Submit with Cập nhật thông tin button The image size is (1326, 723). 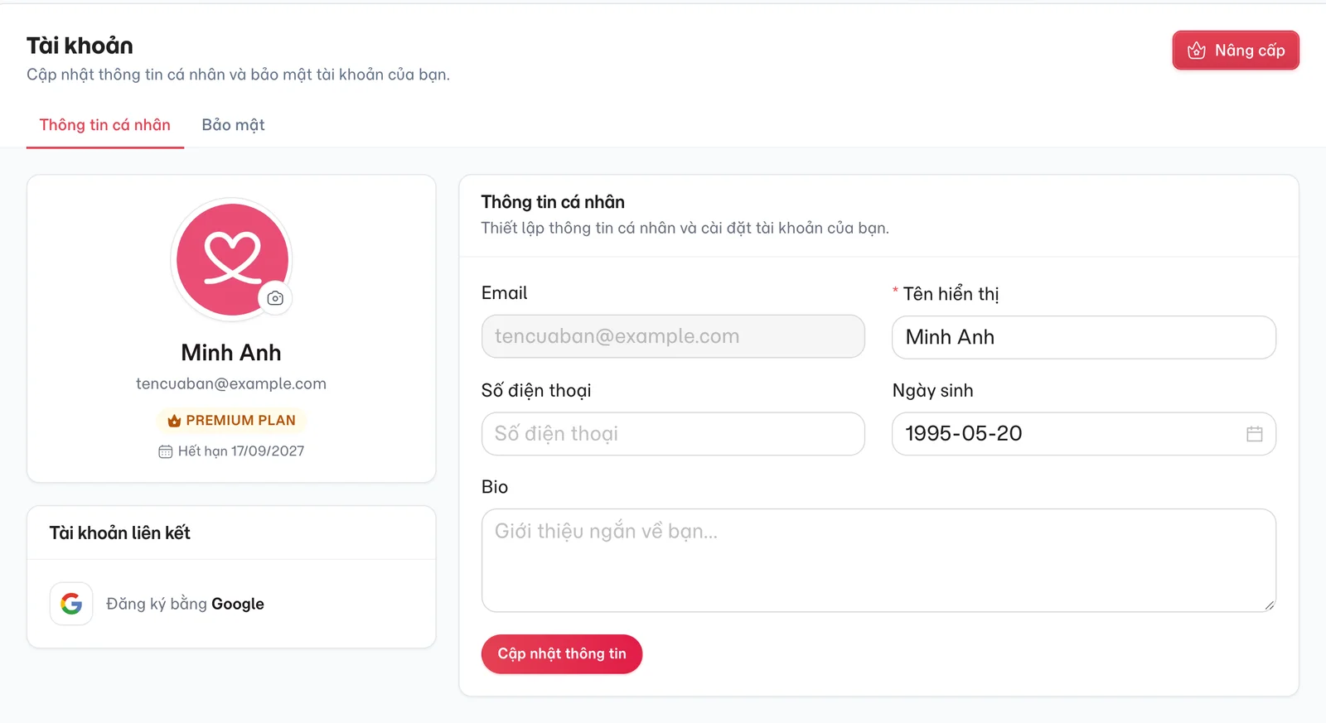562,654
